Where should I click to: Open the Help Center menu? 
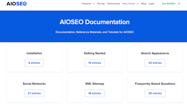coord(129,4)
